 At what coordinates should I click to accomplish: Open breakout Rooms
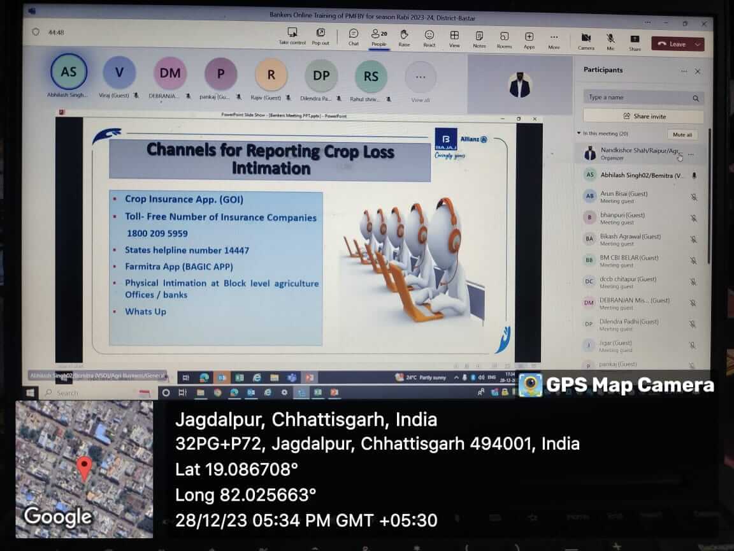504,37
